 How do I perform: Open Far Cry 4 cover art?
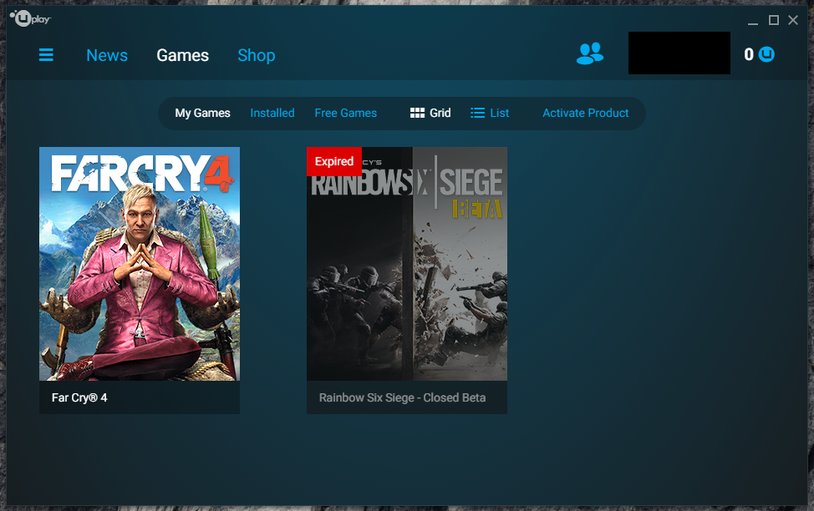click(x=140, y=264)
